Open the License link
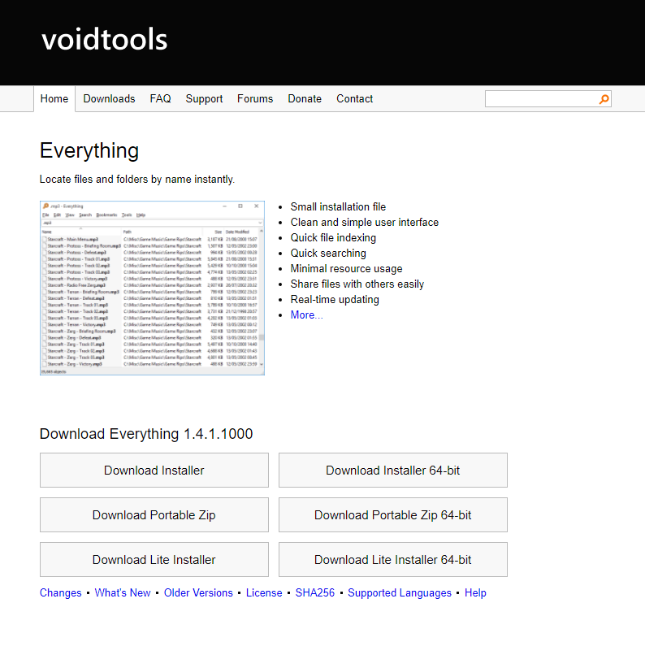 pyautogui.click(x=264, y=592)
